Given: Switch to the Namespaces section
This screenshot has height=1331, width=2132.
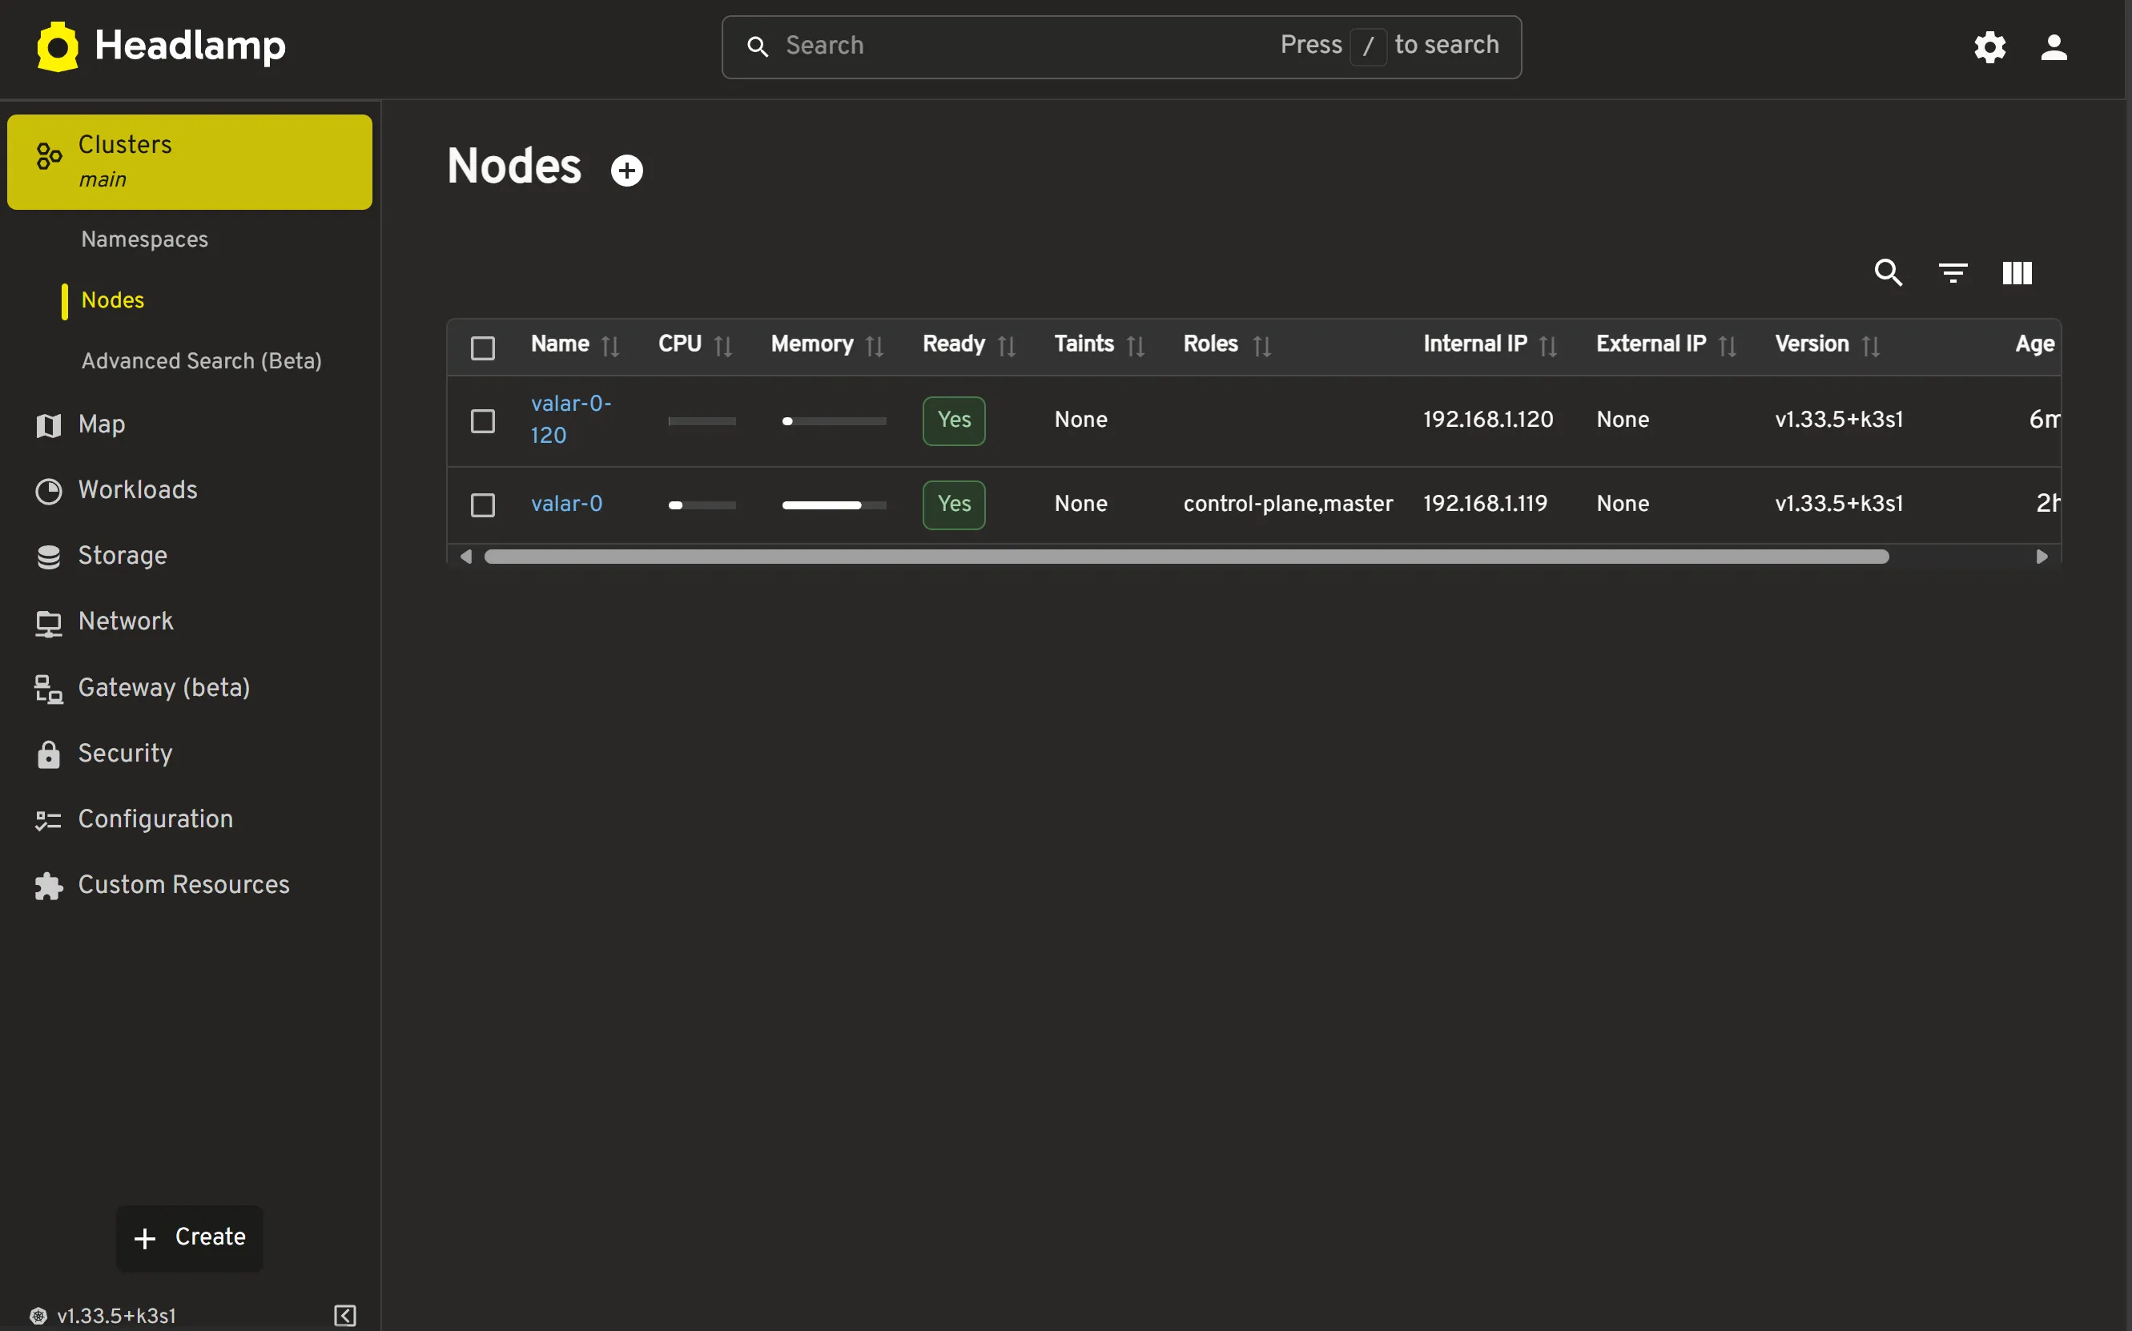Looking at the screenshot, I should click(144, 239).
